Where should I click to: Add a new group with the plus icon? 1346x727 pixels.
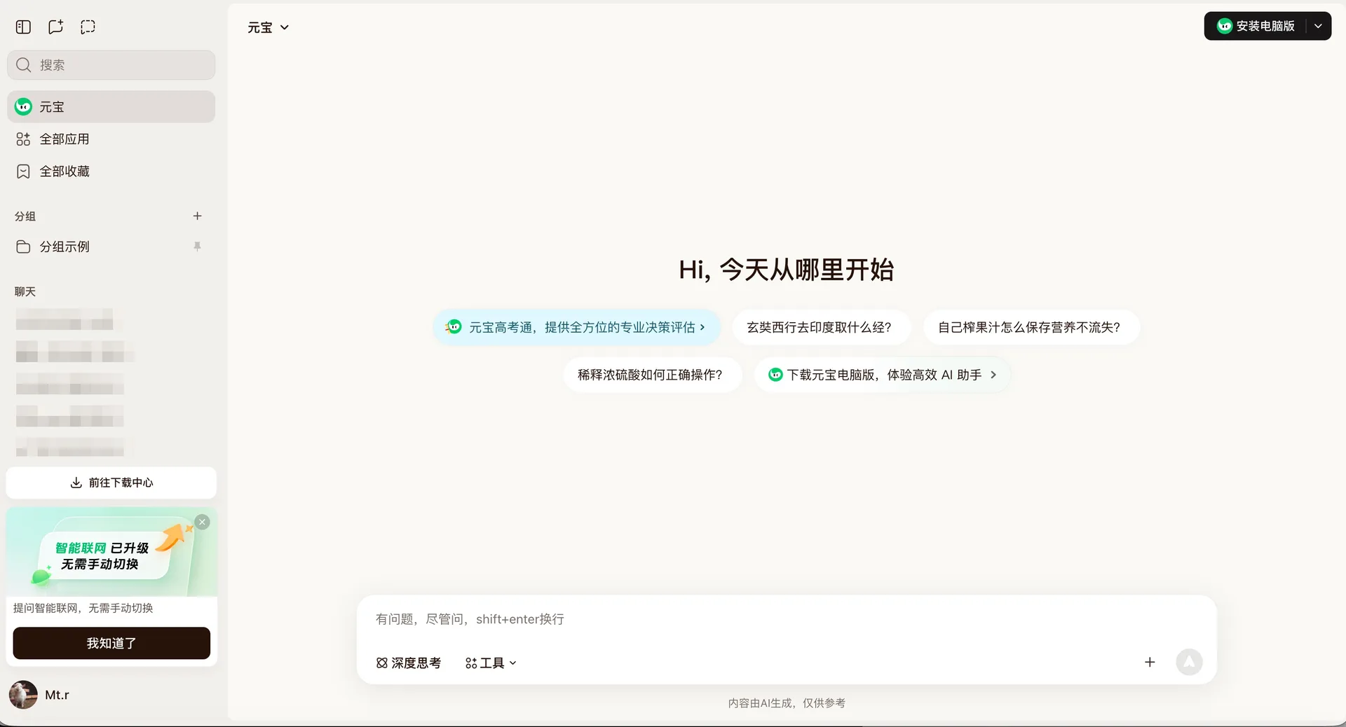click(x=197, y=216)
